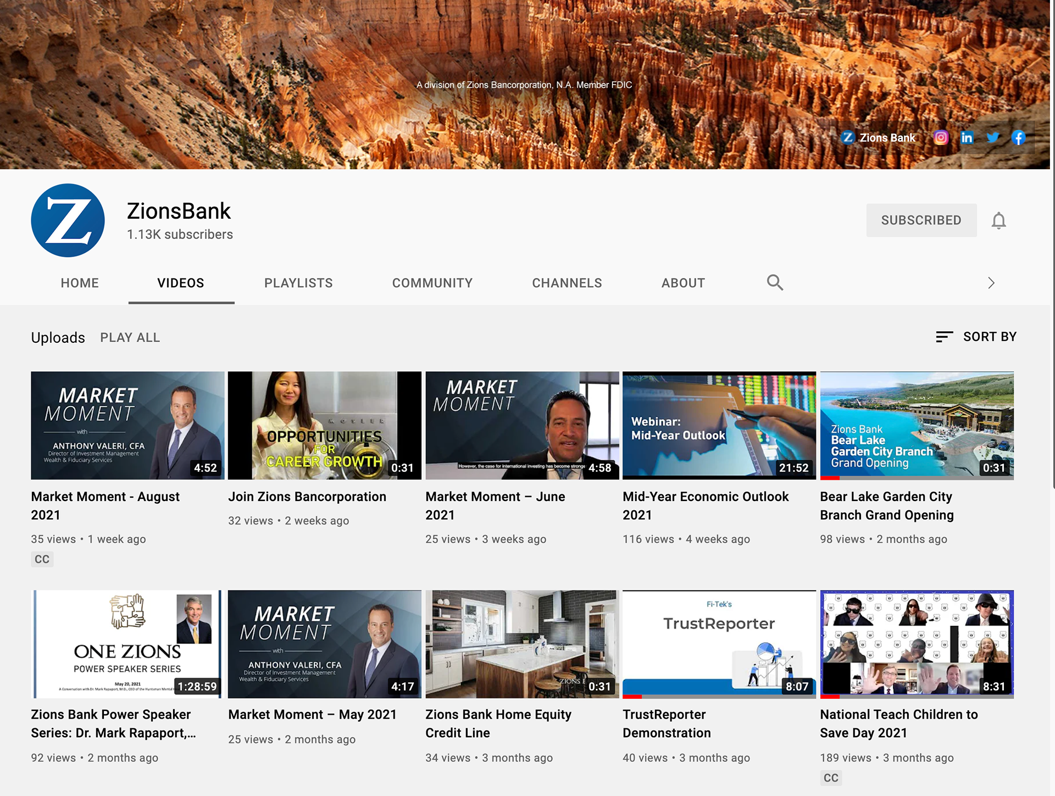The height and width of the screenshot is (796, 1055).
Task: Switch to the VIDEOS tab
Action: click(x=181, y=283)
